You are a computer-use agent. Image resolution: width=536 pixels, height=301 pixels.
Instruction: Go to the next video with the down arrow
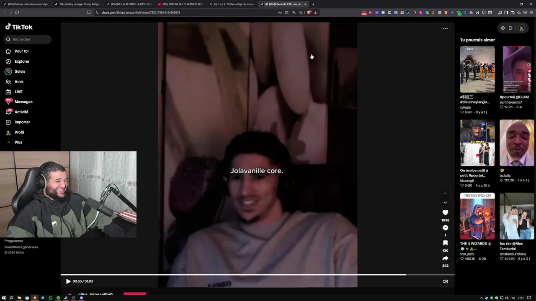(445, 202)
